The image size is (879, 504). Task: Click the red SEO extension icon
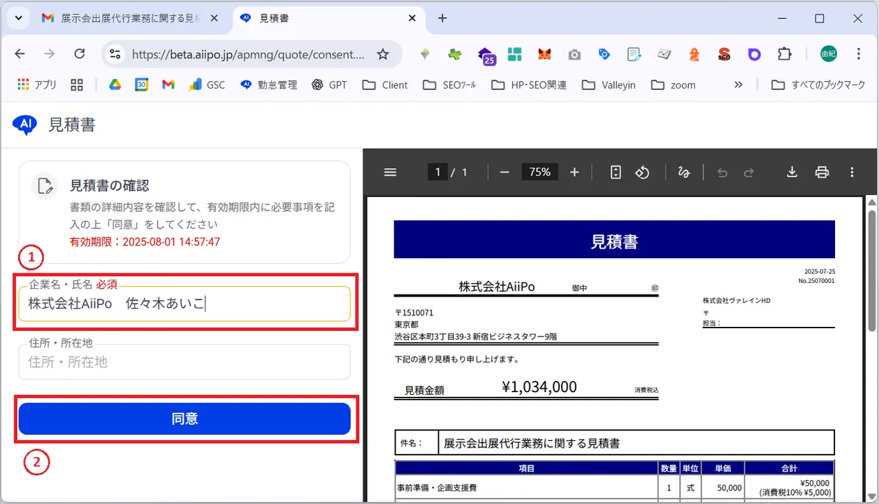724,54
